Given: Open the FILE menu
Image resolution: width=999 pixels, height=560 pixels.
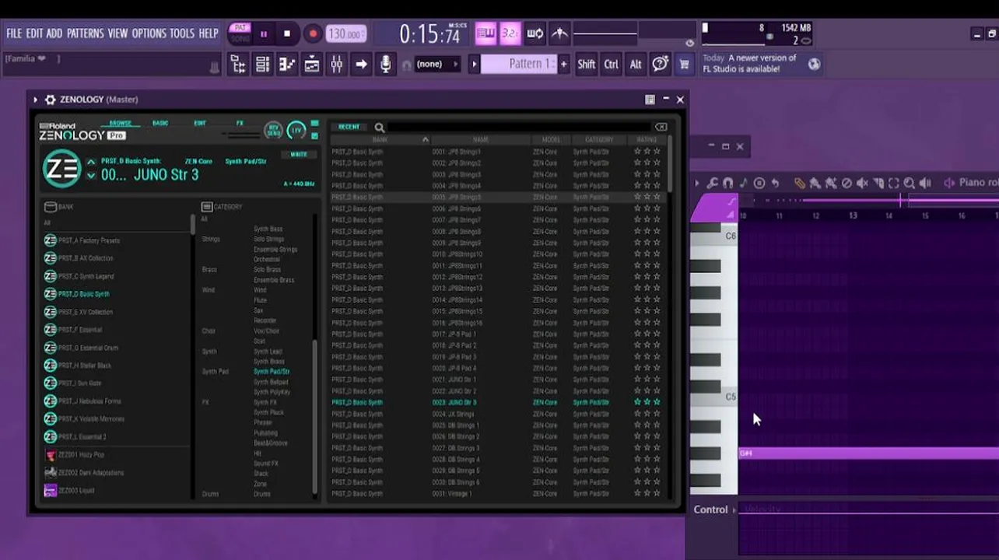Looking at the screenshot, I should (14, 33).
